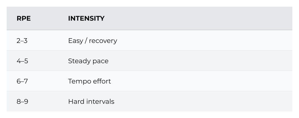Viewport: 299px width, 118px height.
Task: Click the word "Steady" in the table
Action: click(78, 61)
